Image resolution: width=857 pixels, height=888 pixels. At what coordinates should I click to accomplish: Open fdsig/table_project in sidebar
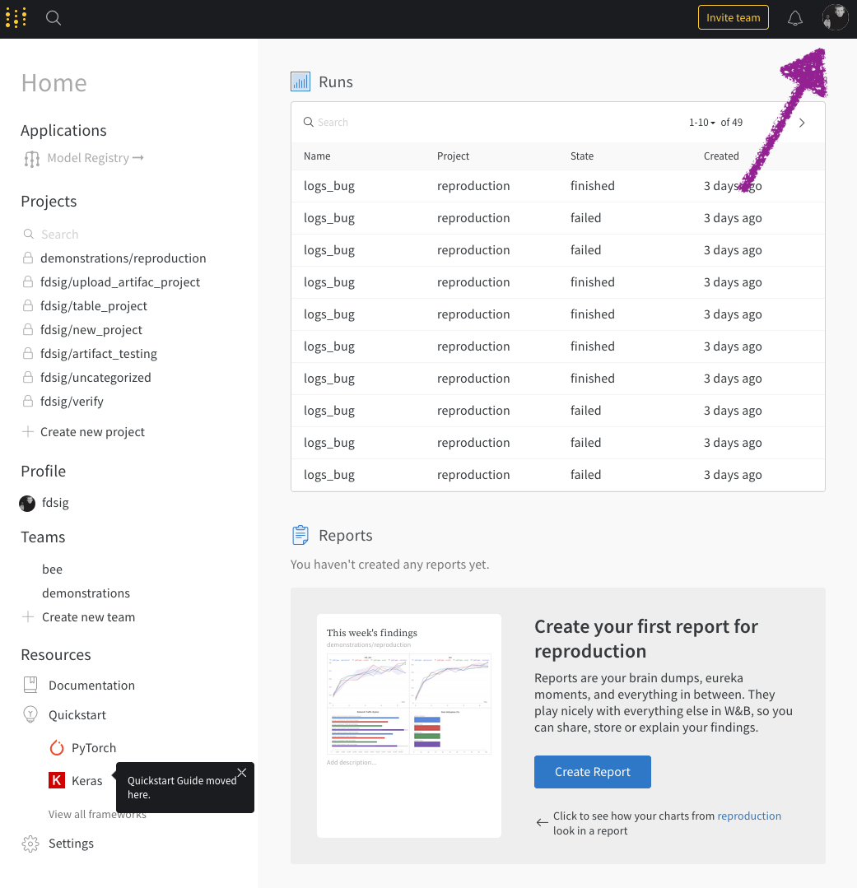pos(94,306)
